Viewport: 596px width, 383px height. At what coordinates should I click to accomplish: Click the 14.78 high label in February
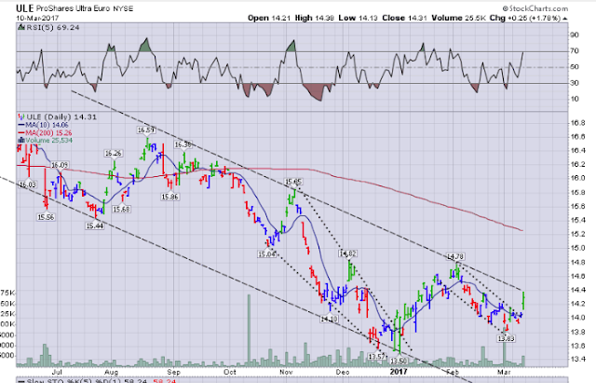tap(454, 256)
